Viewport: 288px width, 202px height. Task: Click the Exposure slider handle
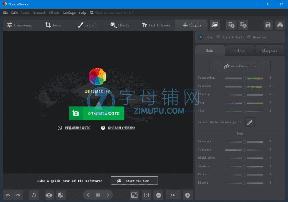coord(244,142)
